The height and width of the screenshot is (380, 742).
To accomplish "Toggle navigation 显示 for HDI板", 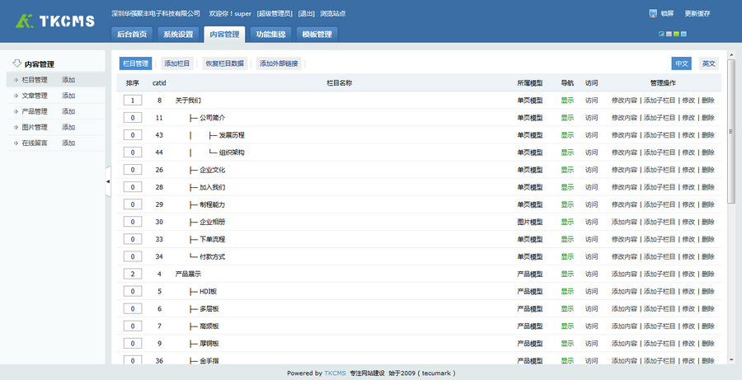I will [x=567, y=292].
